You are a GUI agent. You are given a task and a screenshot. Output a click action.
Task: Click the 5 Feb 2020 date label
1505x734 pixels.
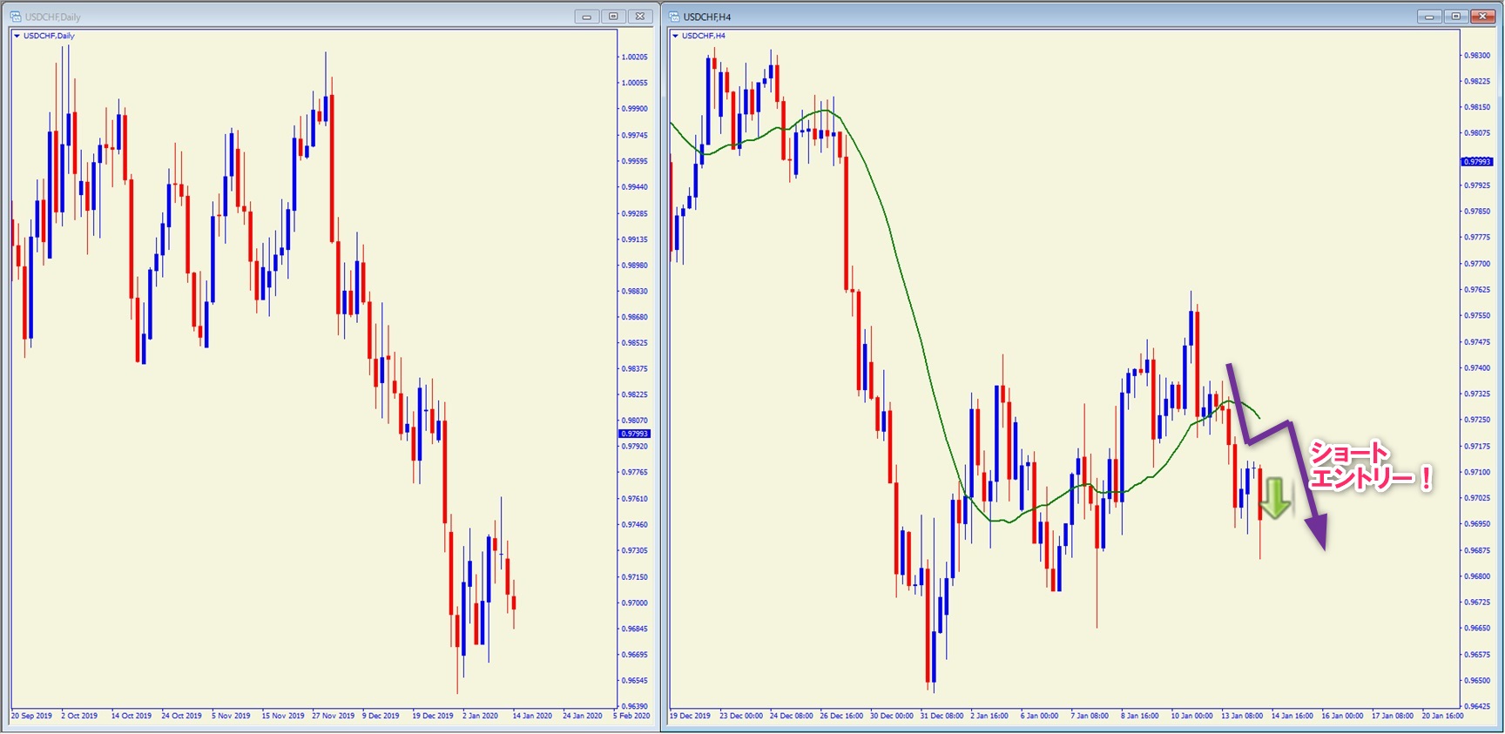[x=631, y=716]
